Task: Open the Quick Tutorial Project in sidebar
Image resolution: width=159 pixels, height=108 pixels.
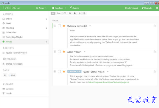Action: click(24, 53)
